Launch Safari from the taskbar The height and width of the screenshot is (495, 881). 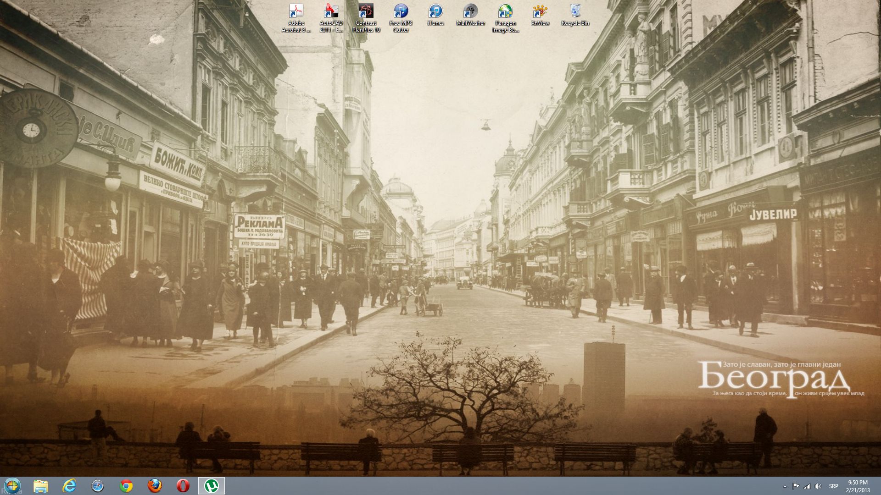[98, 486]
